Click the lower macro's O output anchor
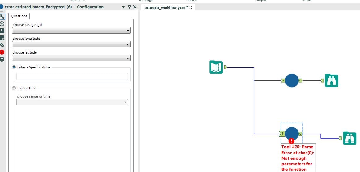This screenshot has width=360, height=172. [x=301, y=134]
